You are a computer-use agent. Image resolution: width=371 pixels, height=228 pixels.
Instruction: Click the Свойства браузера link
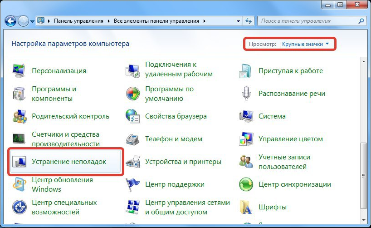[176, 116]
